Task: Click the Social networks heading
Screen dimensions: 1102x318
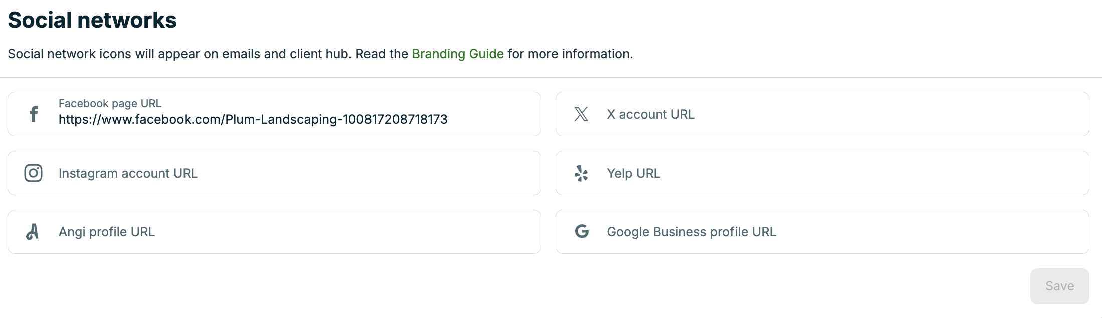Action: 92,20
